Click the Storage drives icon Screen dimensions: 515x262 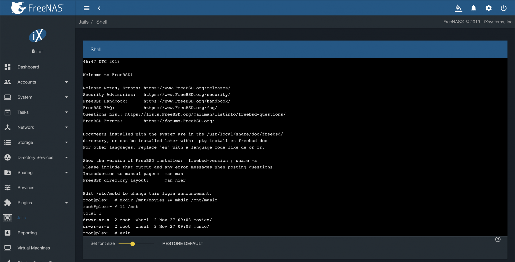(8, 142)
